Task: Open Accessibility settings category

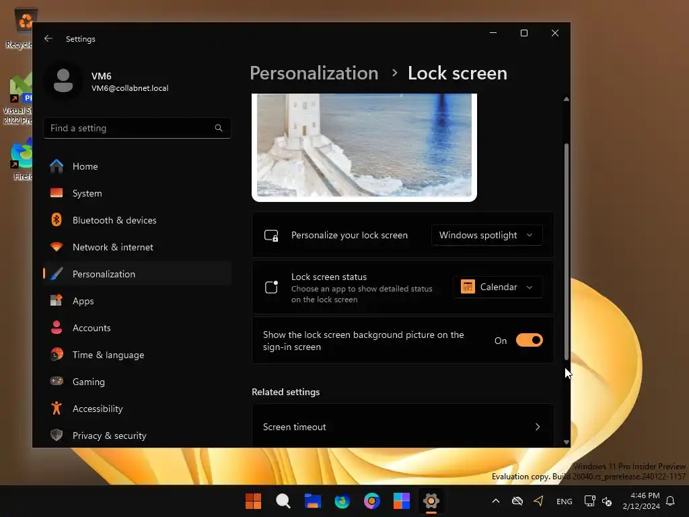Action: click(137, 409)
